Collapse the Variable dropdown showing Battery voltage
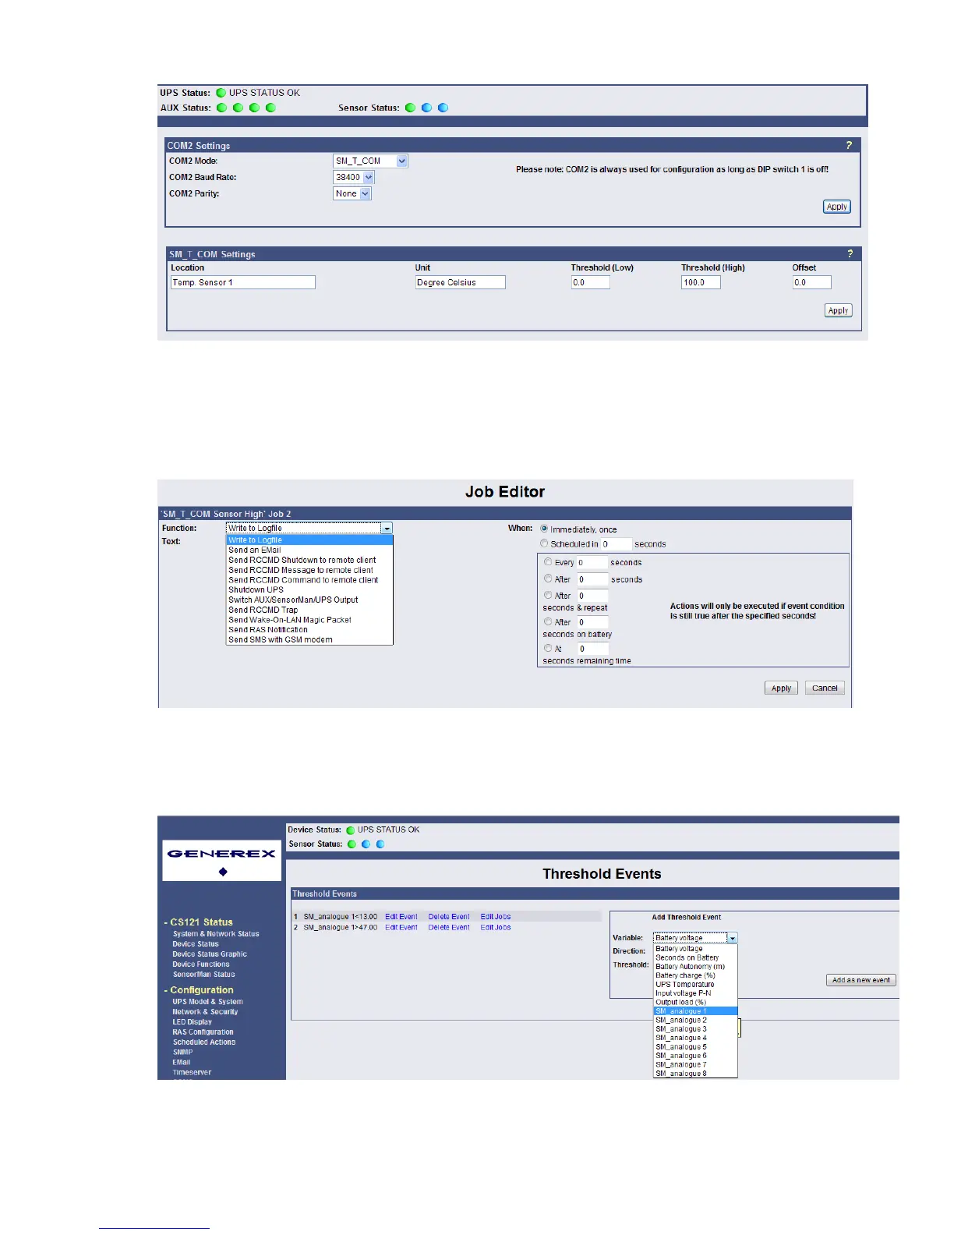 point(732,938)
